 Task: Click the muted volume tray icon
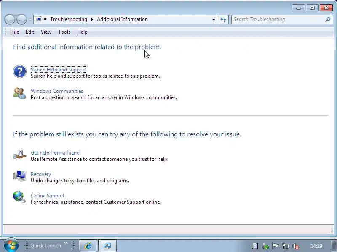click(x=296, y=246)
